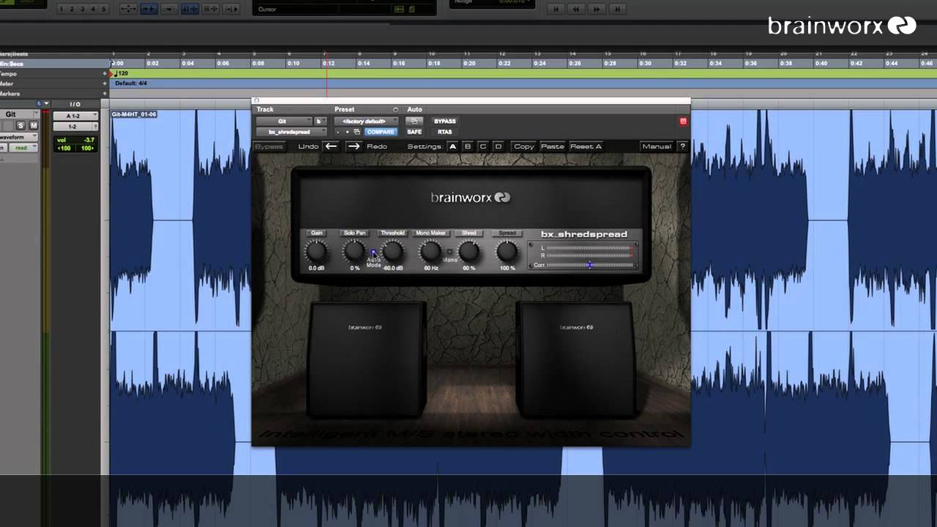Add a tempo change with the Tempo plus icon
The width and height of the screenshot is (937, 527).
pos(105,74)
